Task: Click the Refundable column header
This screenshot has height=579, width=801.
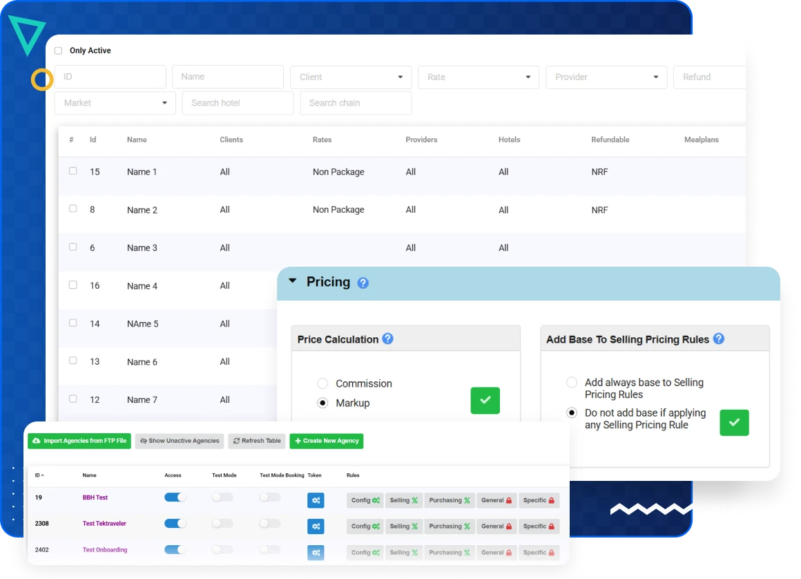Action: (x=610, y=140)
